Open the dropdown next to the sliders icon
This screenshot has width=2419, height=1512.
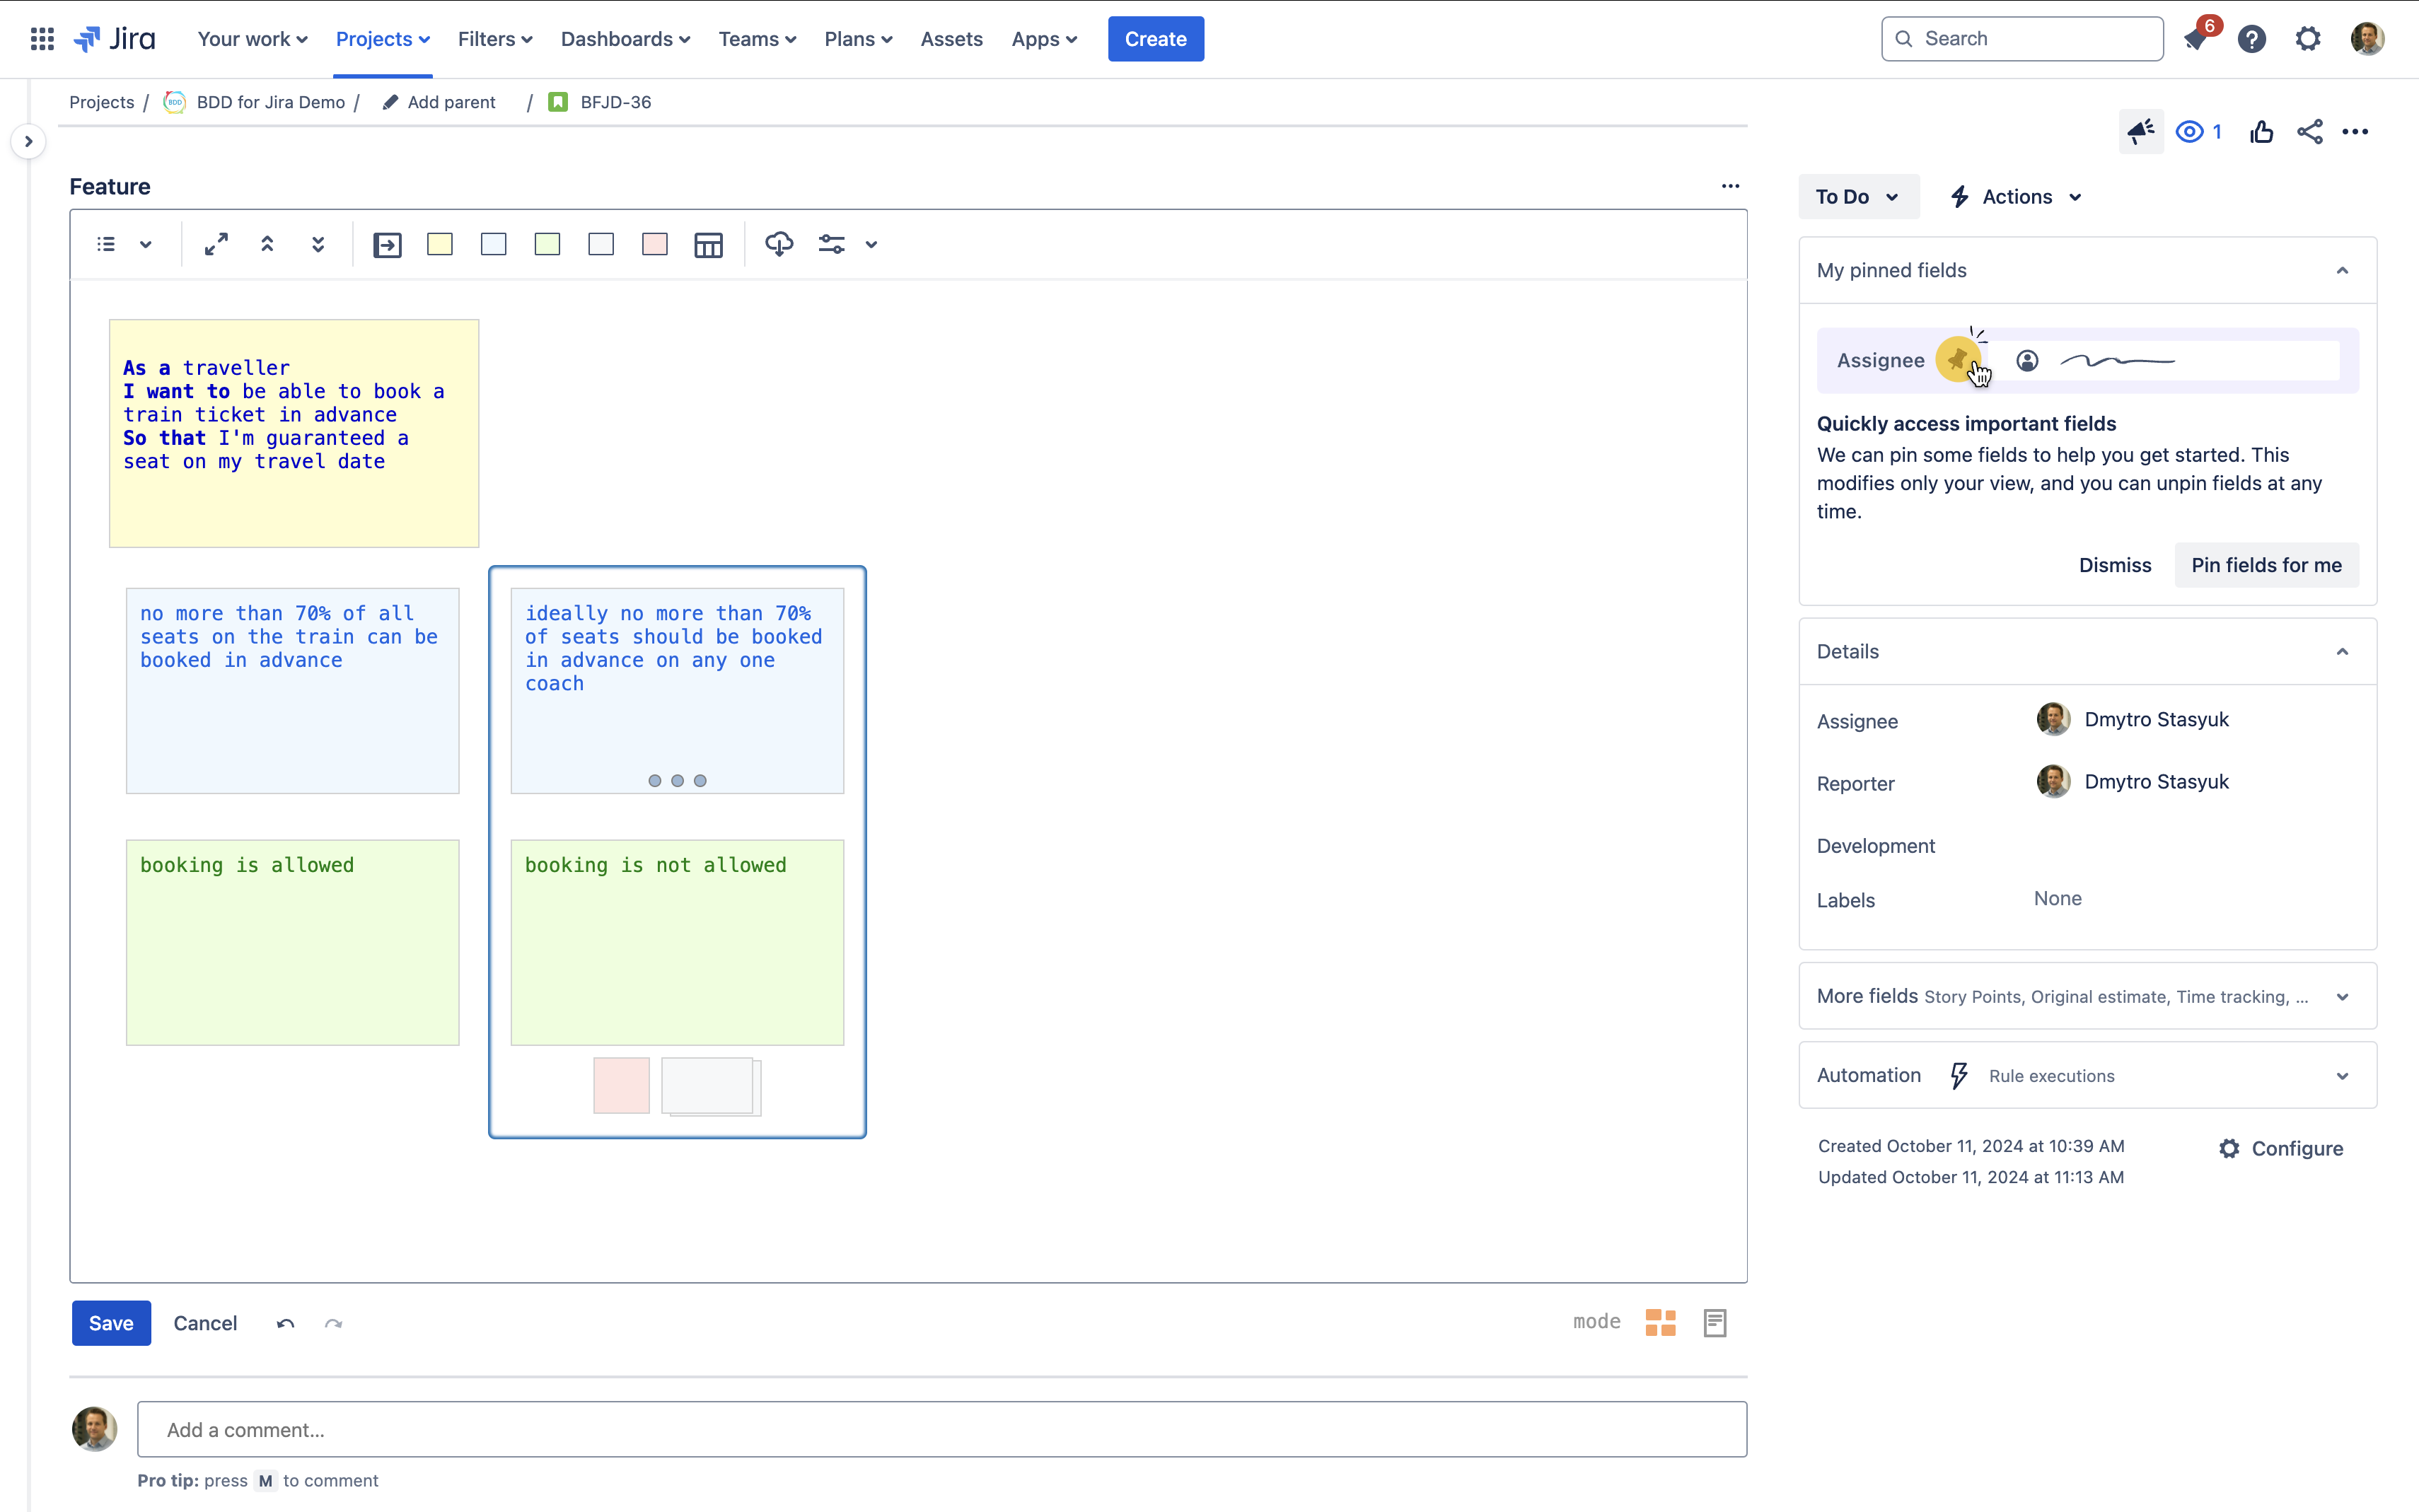[872, 244]
